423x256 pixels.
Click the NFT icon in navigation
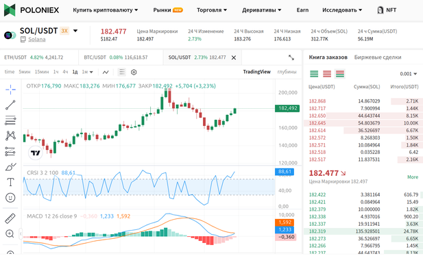pos(380,10)
